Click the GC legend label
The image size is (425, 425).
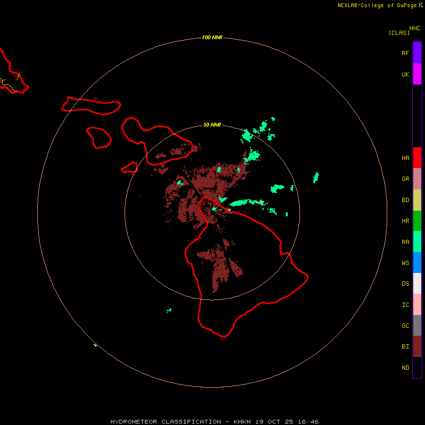point(405,326)
